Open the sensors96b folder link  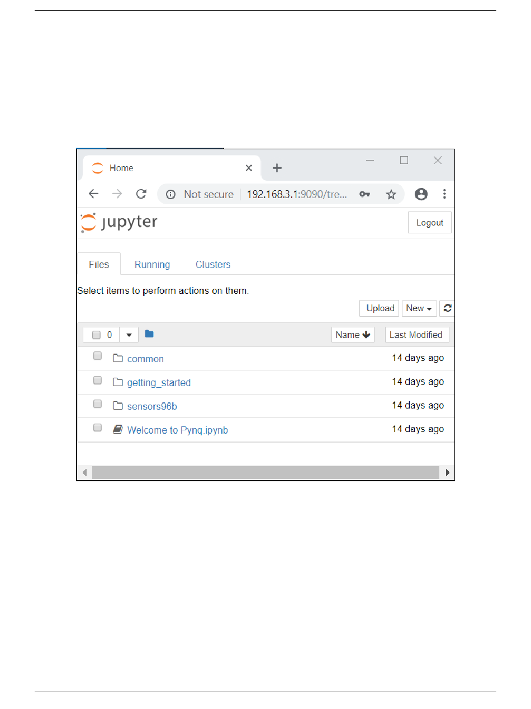click(152, 406)
